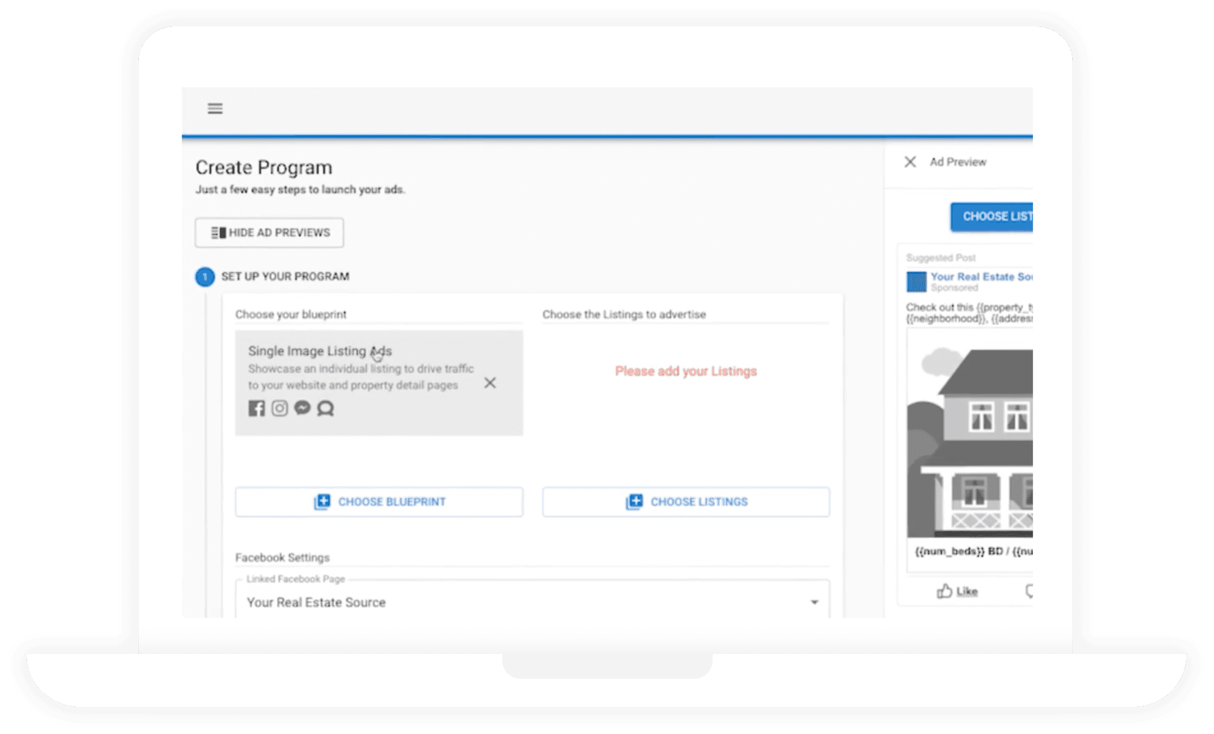
Task: Click the Messenger icon in blueprint card
Action: [302, 408]
